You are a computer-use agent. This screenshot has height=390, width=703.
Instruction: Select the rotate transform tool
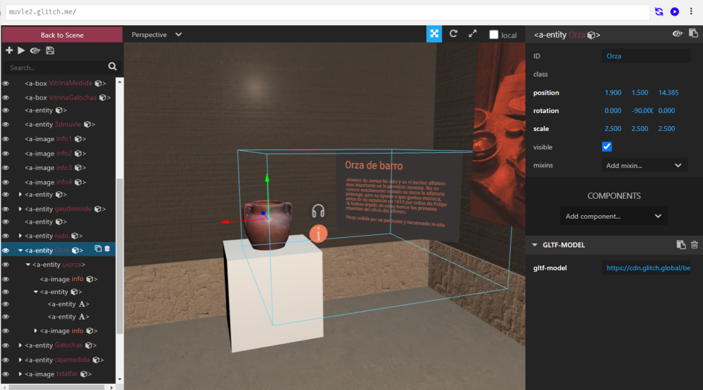(453, 34)
